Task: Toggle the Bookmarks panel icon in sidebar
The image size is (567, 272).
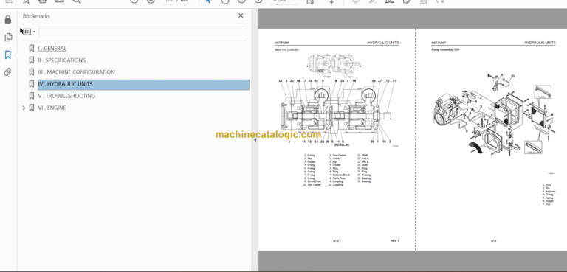Action: (x=8, y=55)
